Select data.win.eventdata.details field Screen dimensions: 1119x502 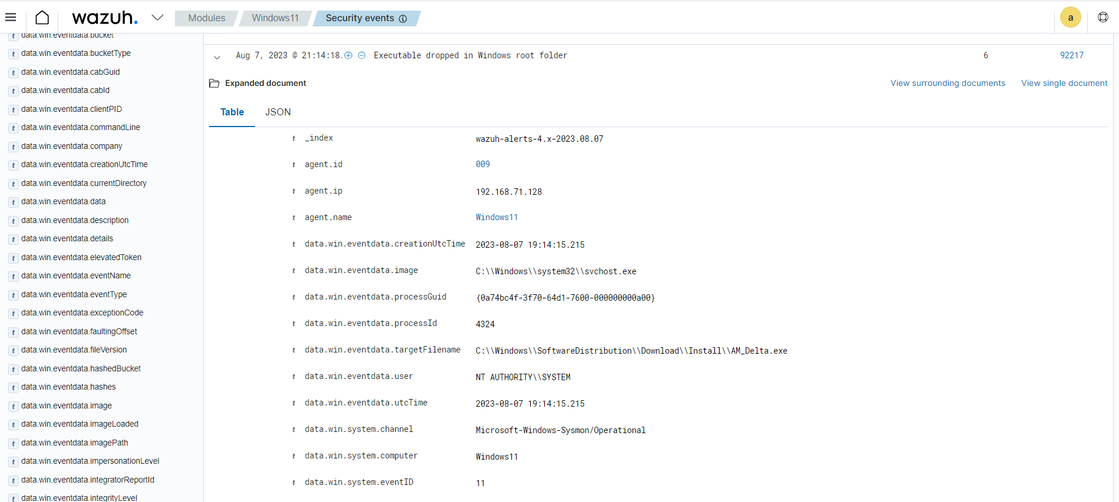pyautogui.click(x=67, y=238)
